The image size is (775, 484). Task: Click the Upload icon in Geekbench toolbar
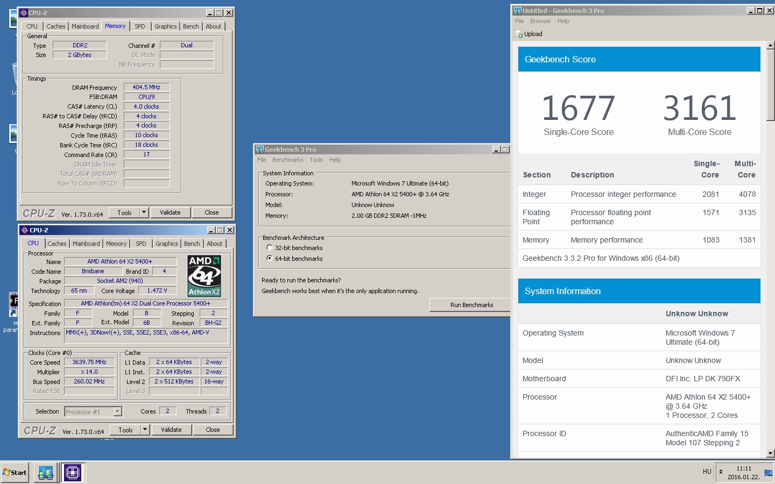(x=519, y=34)
